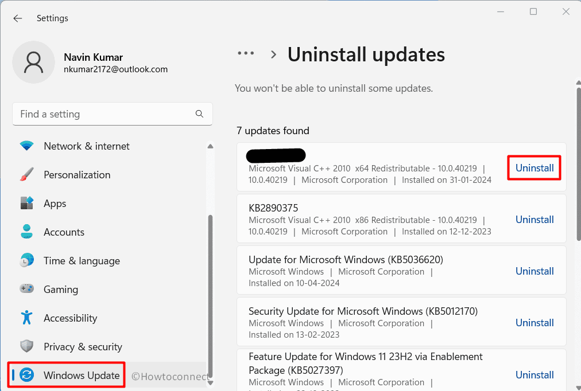Uninstall security update KB5012170

tap(534, 323)
